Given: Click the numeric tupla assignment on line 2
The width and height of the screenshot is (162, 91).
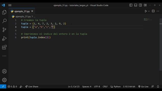Looking at the screenshot, I should click(44, 24).
